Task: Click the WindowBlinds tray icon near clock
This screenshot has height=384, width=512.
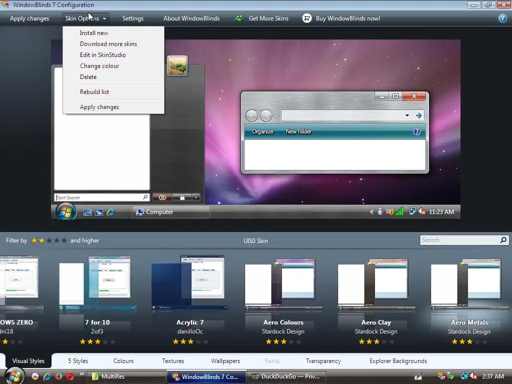Action: [441, 376]
